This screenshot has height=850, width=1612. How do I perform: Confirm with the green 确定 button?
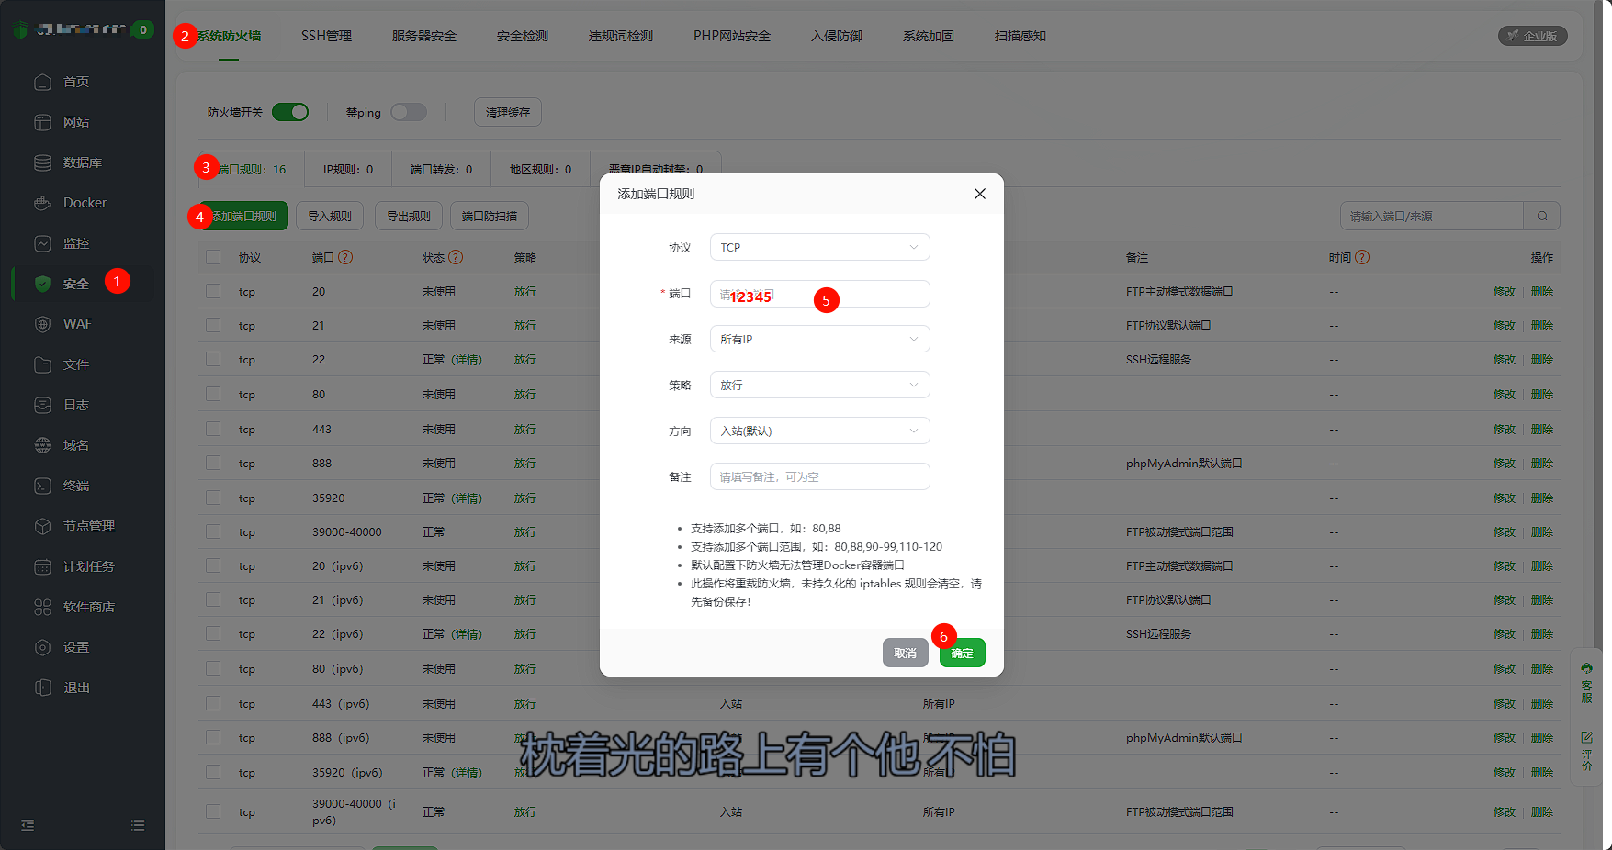click(962, 653)
